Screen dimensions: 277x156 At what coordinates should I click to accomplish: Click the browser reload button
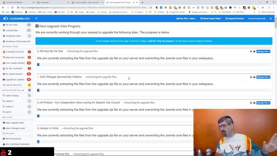tap(13, 7)
